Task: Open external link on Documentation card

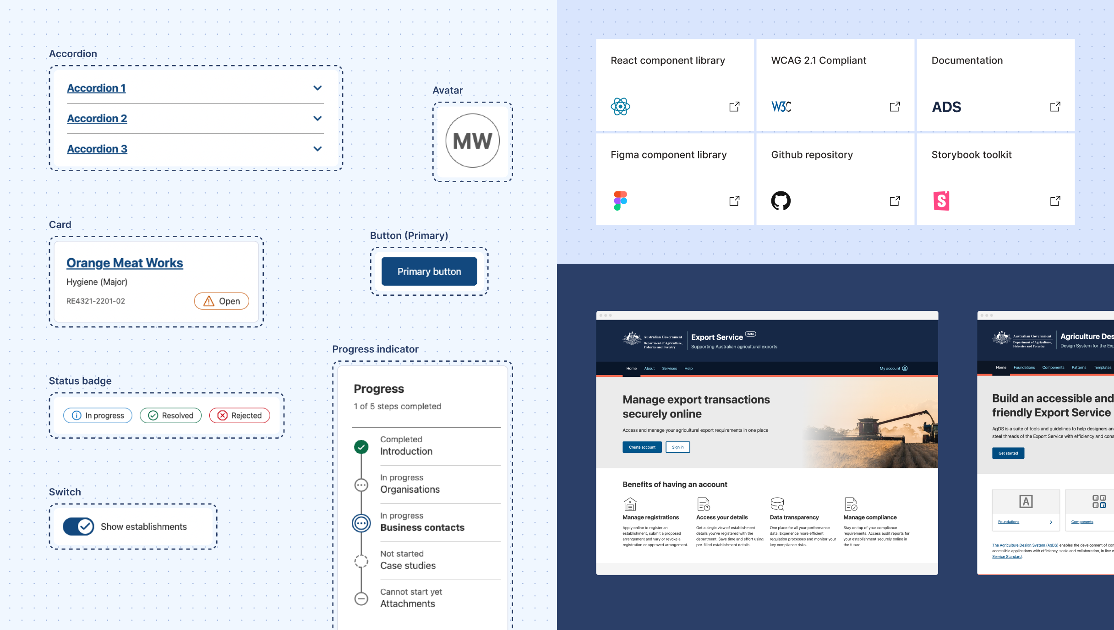Action: pyautogui.click(x=1055, y=107)
